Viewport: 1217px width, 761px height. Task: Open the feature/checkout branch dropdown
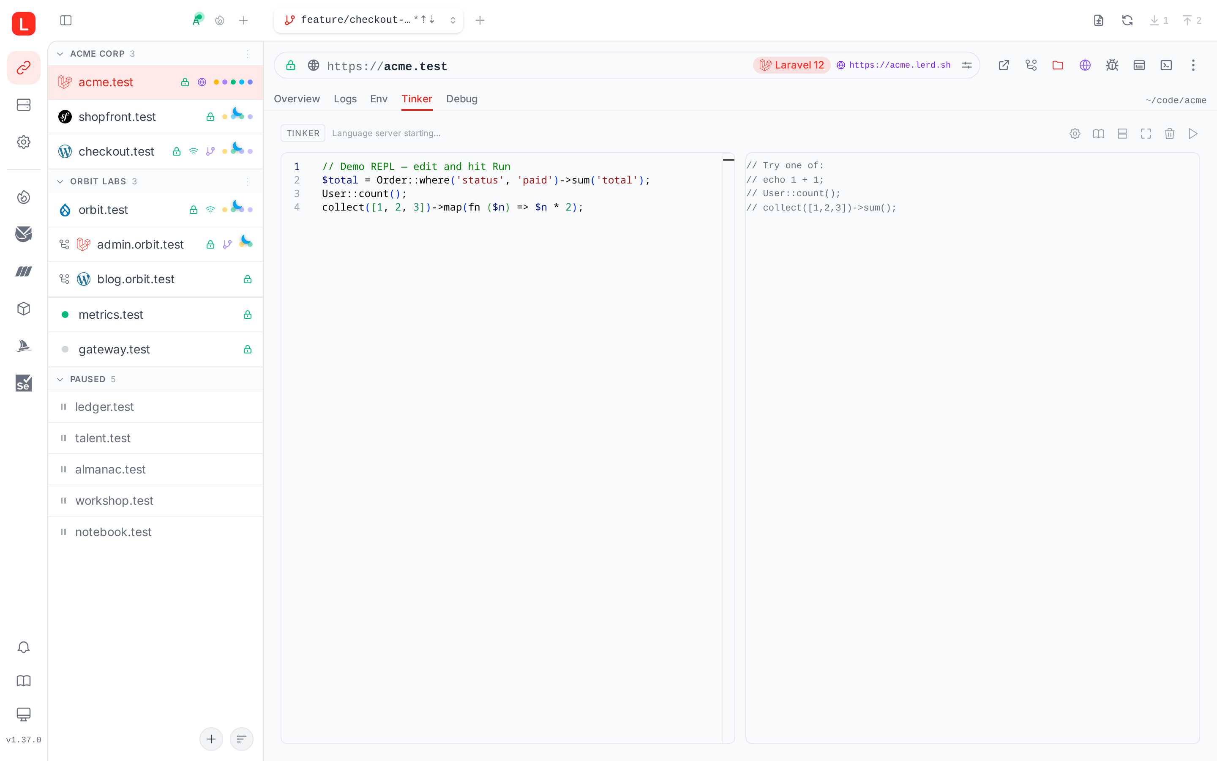click(368, 20)
